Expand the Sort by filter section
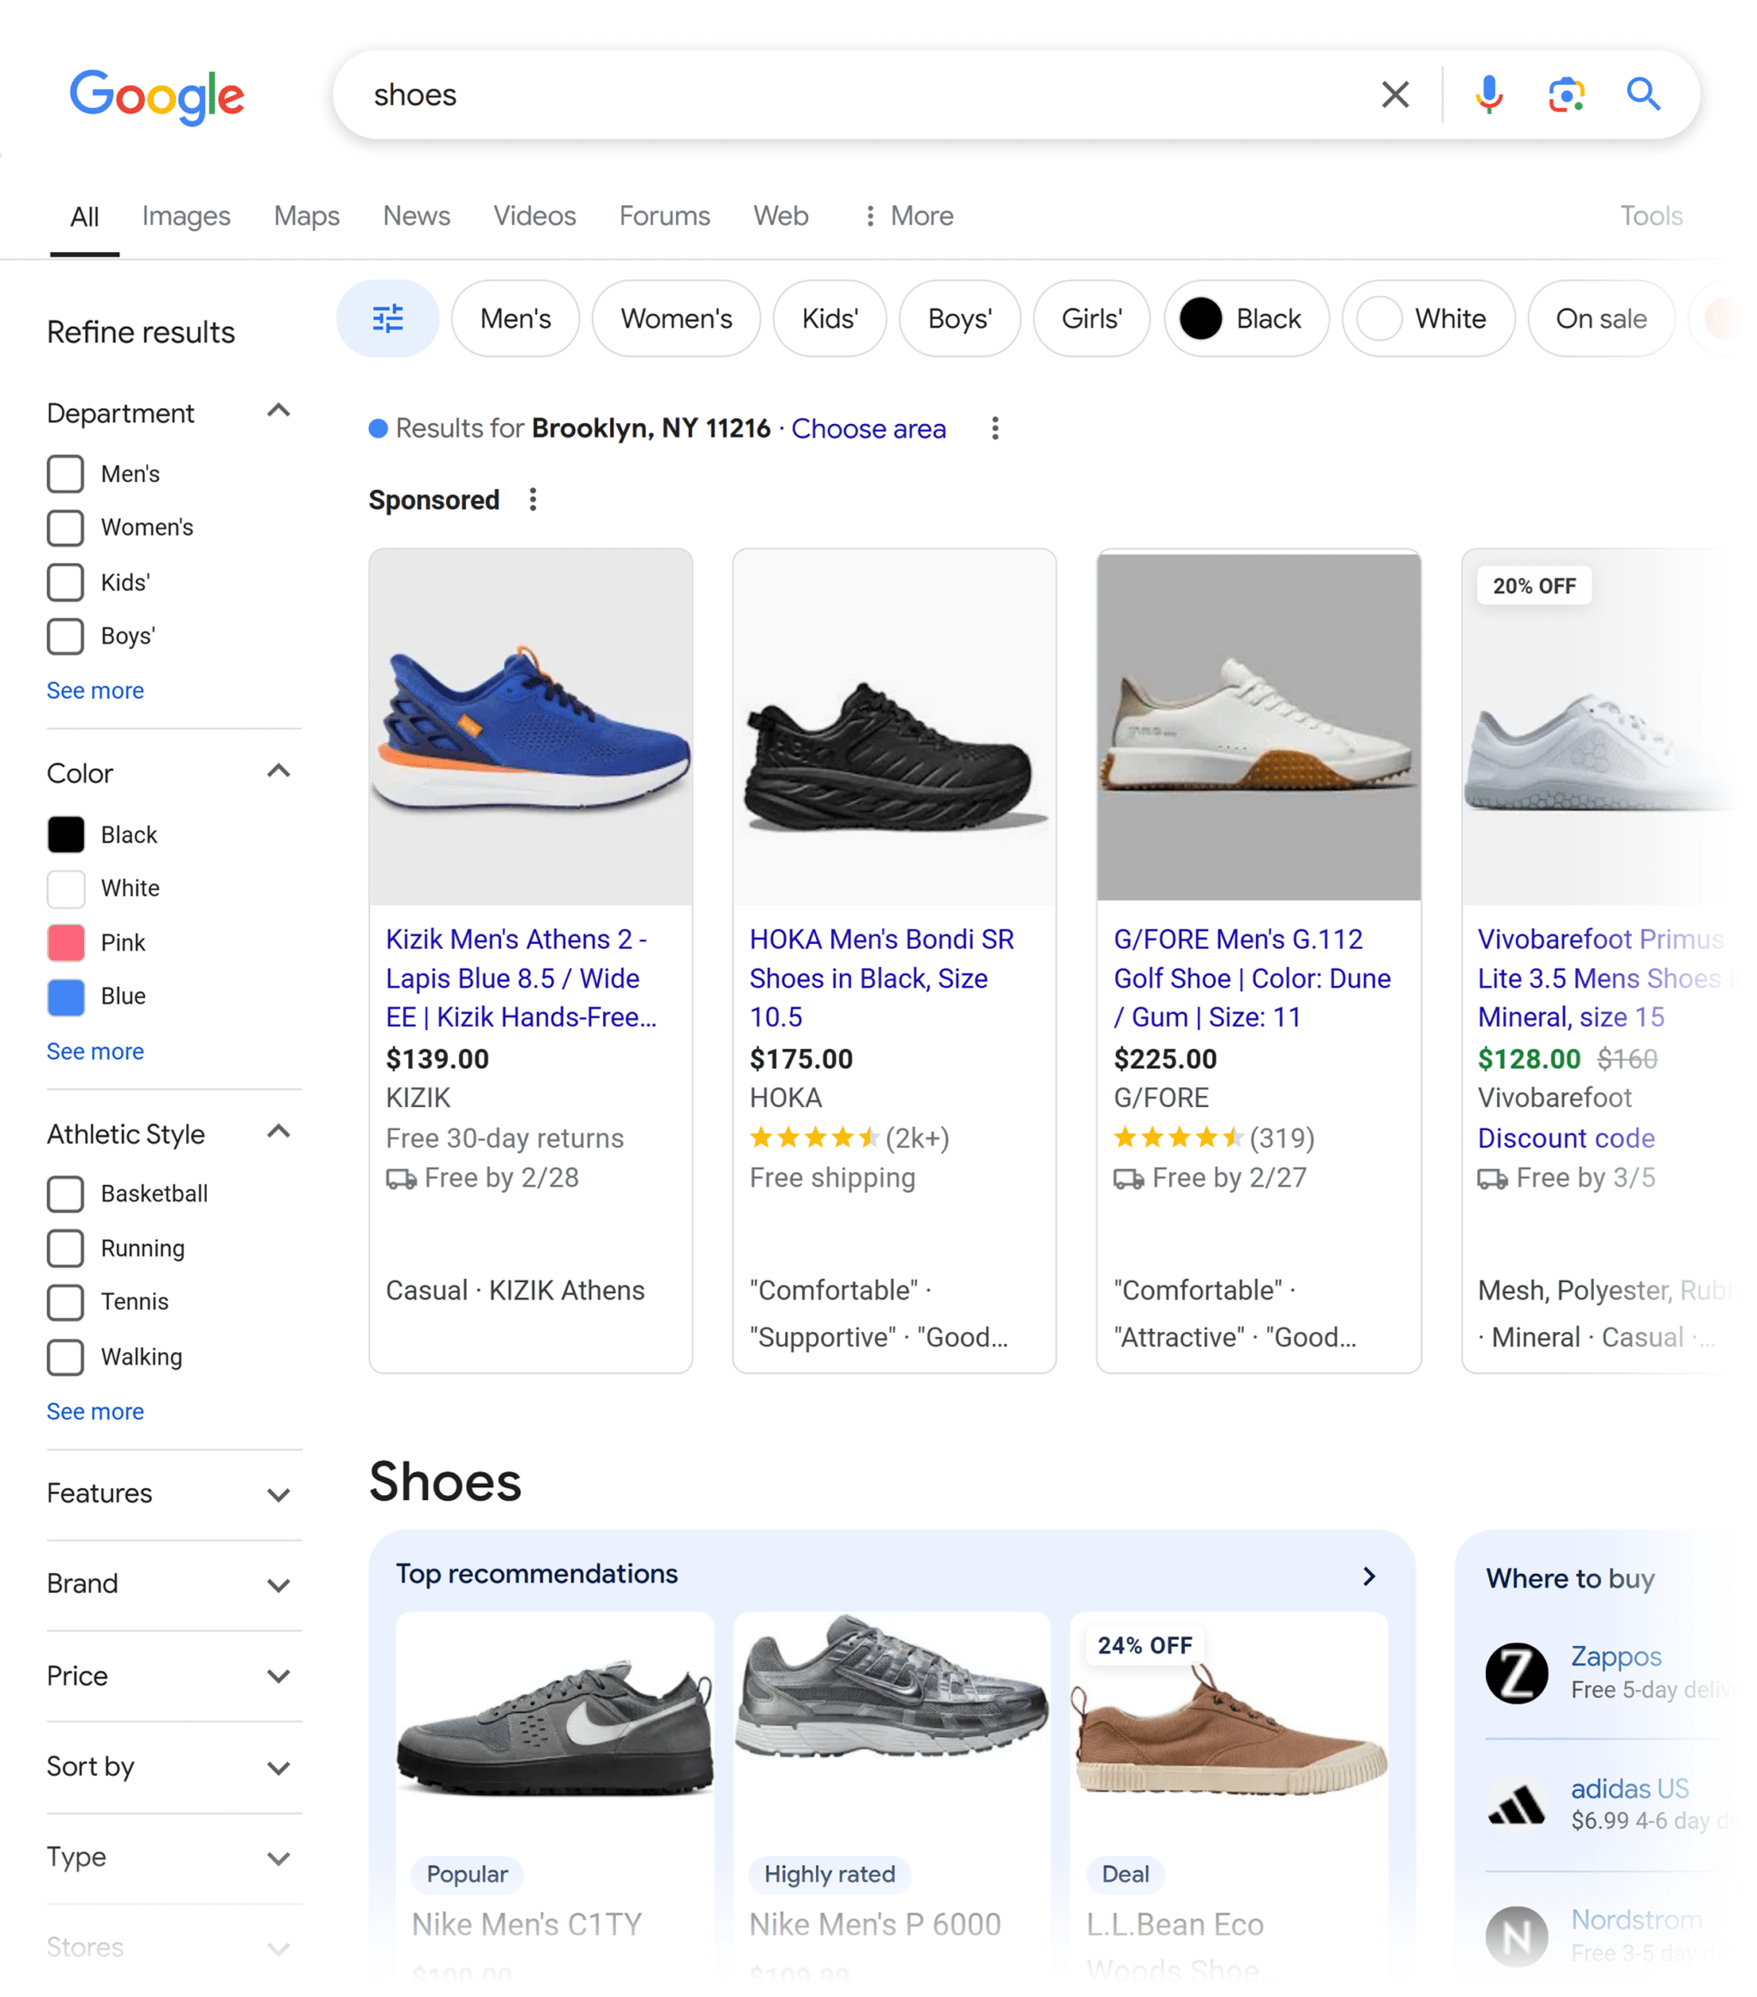Image resolution: width=1757 pixels, height=1997 pixels. (x=278, y=1769)
